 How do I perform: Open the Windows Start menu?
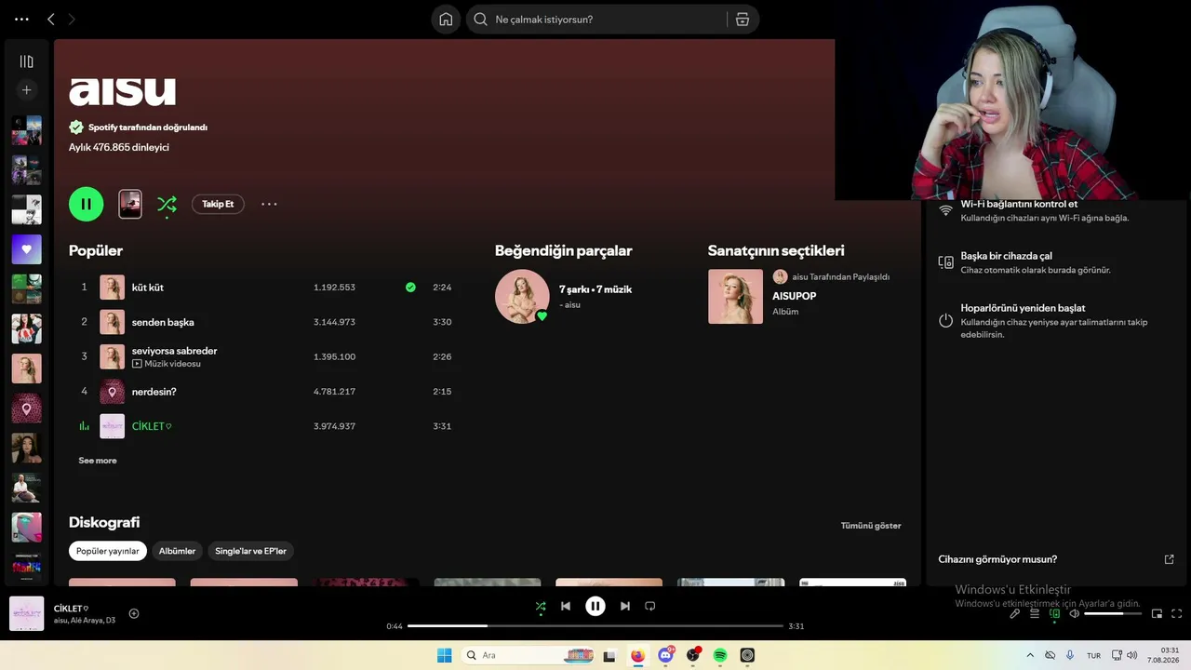point(445,655)
